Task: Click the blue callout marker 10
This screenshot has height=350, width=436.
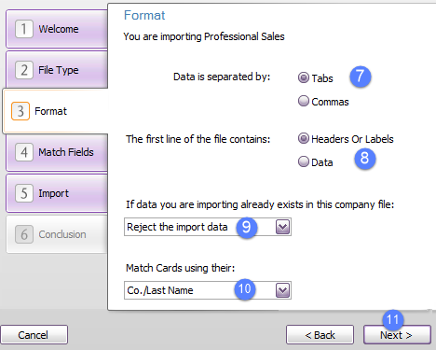Action: pyautogui.click(x=245, y=289)
